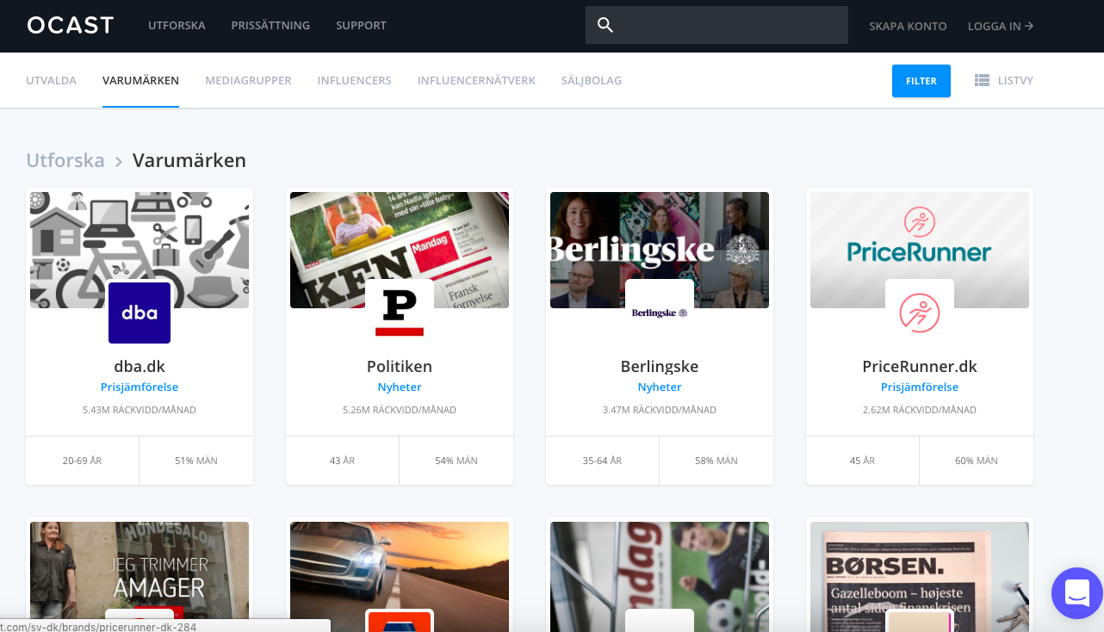Click the Utforska breadcrumb link

pyautogui.click(x=65, y=160)
